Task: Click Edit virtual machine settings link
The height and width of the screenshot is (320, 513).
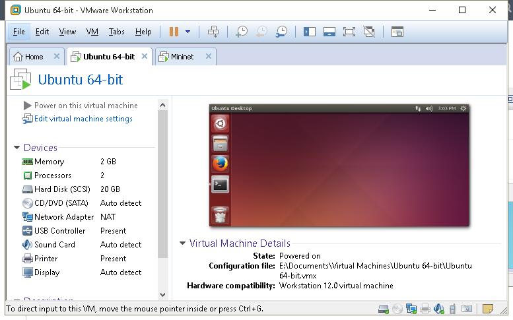Action: point(77,119)
